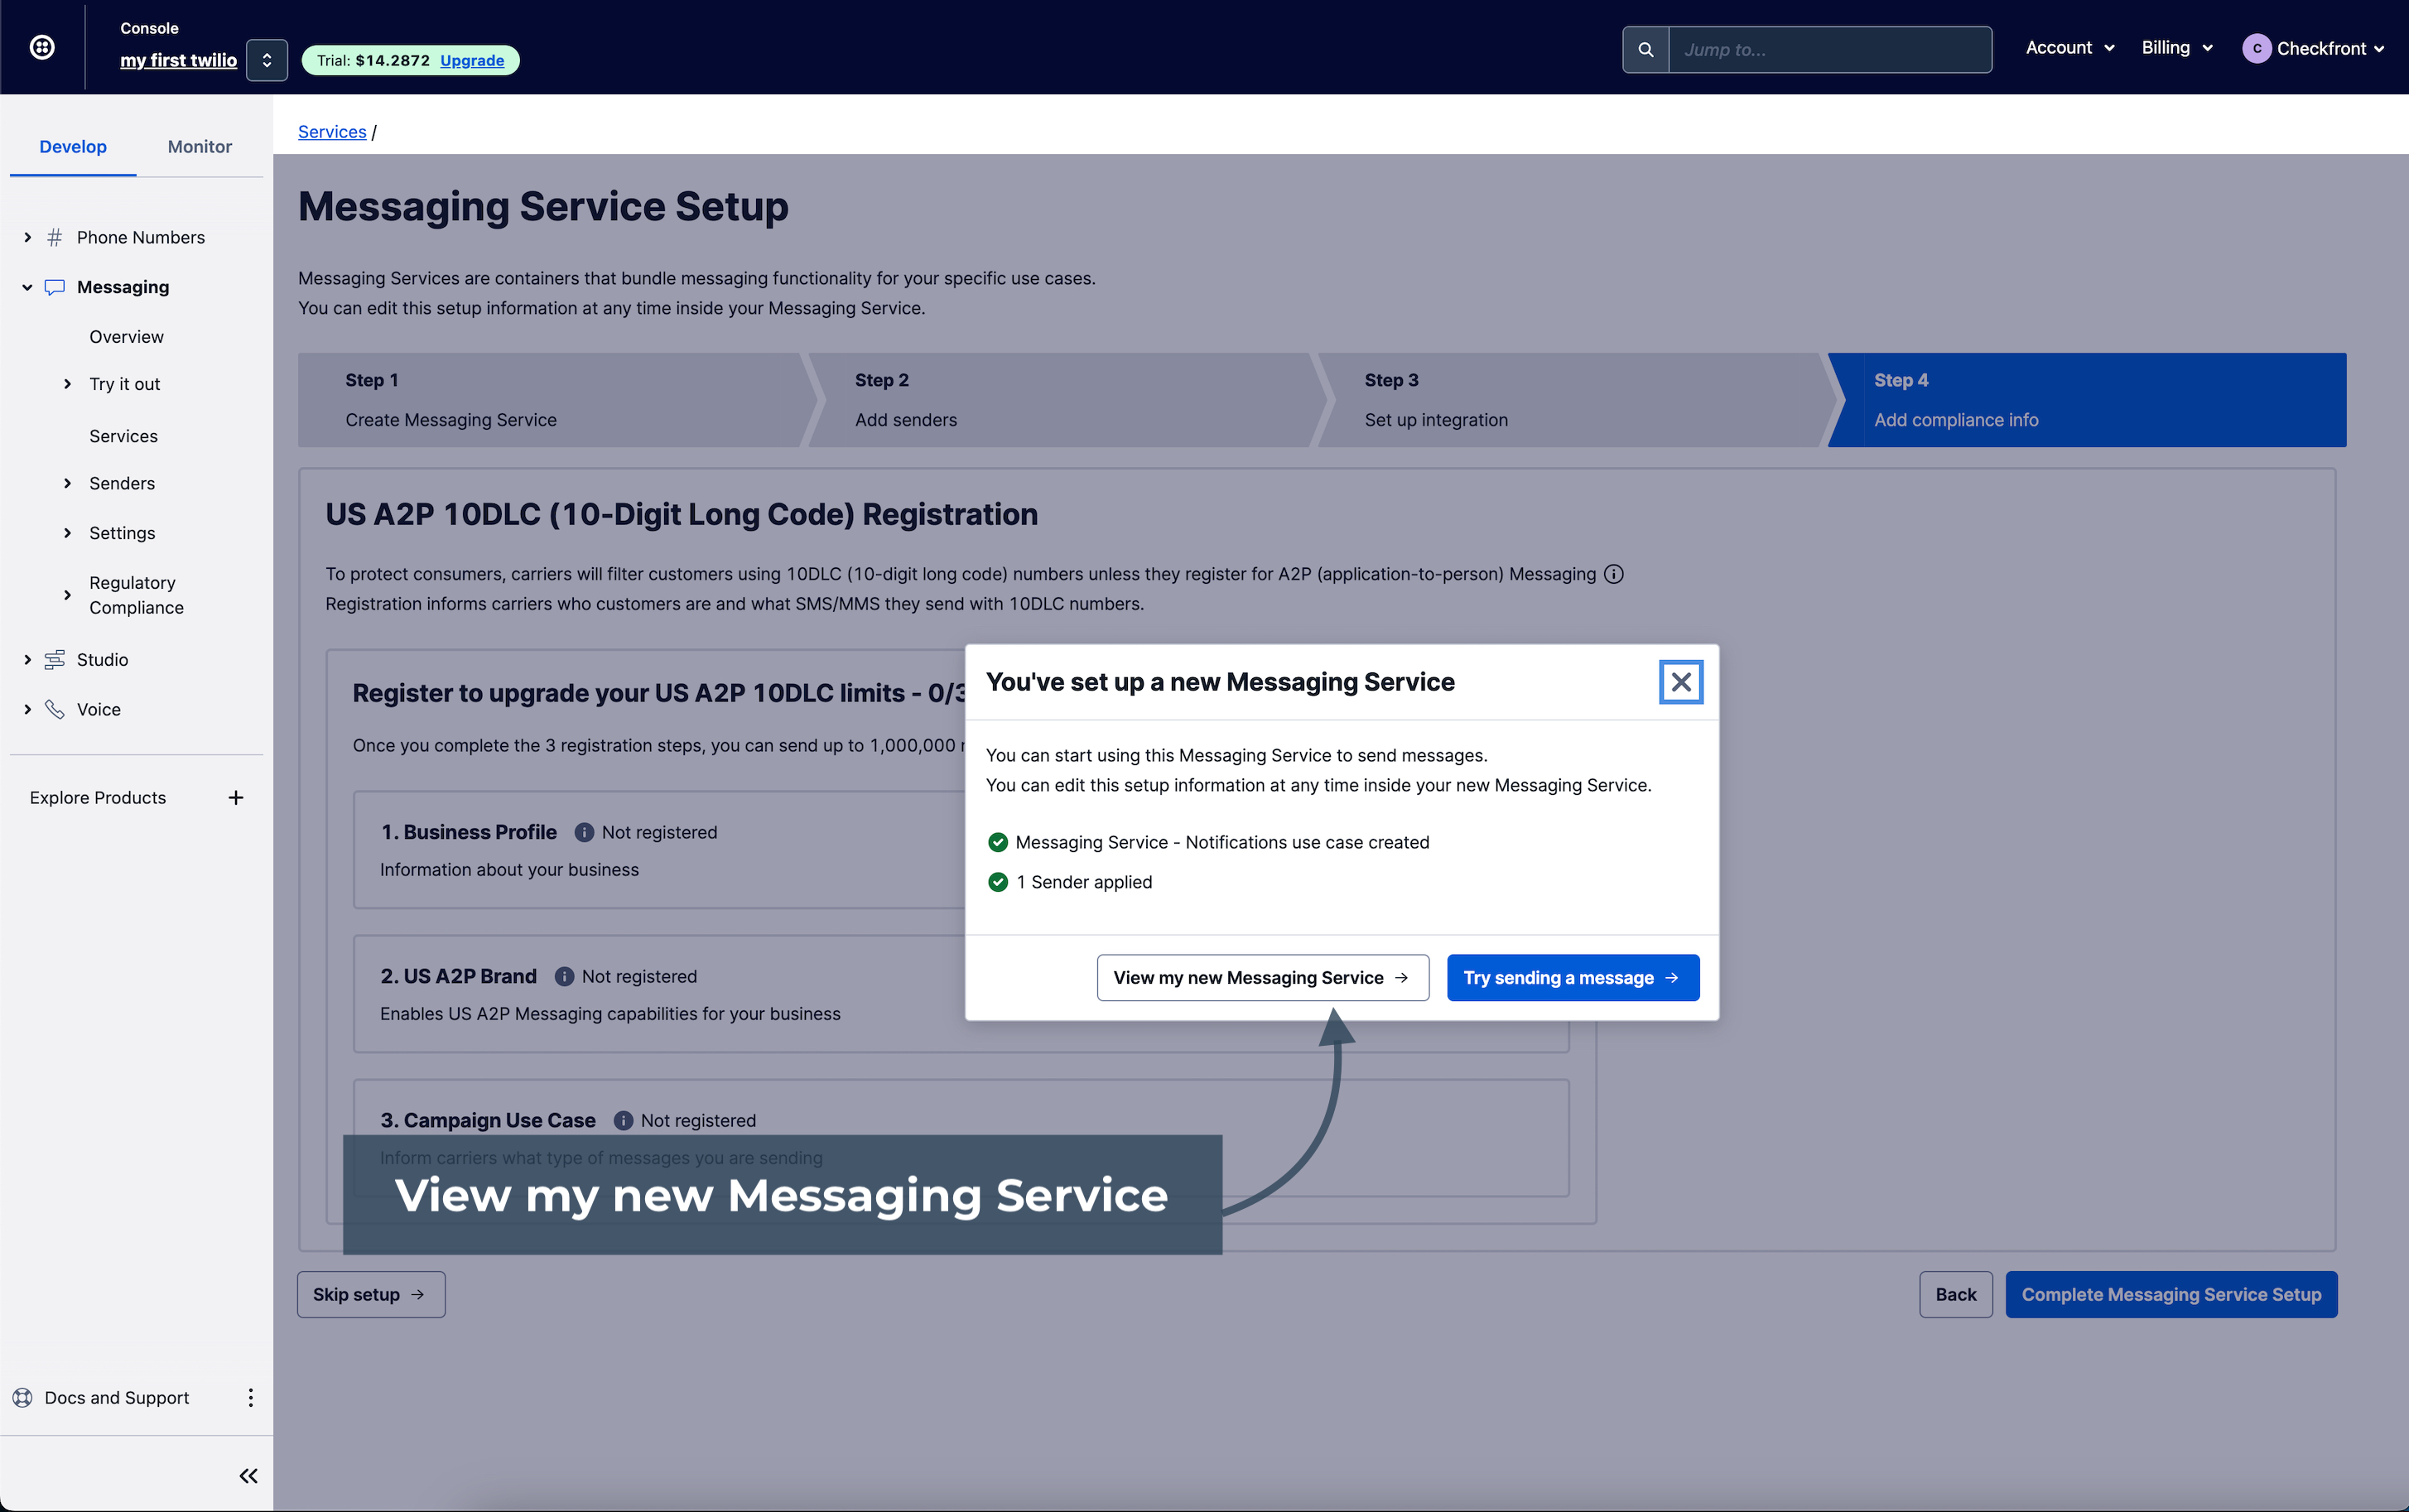Open Services in the sidebar
The width and height of the screenshot is (2409, 1512).
click(x=123, y=436)
